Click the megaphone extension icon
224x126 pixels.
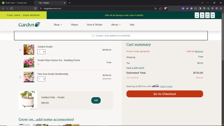point(187,8)
